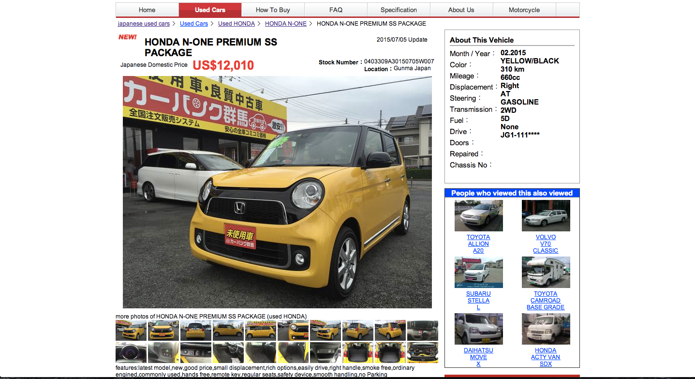Open the Honda Acty Van photo
The image size is (695, 379).
546,329
